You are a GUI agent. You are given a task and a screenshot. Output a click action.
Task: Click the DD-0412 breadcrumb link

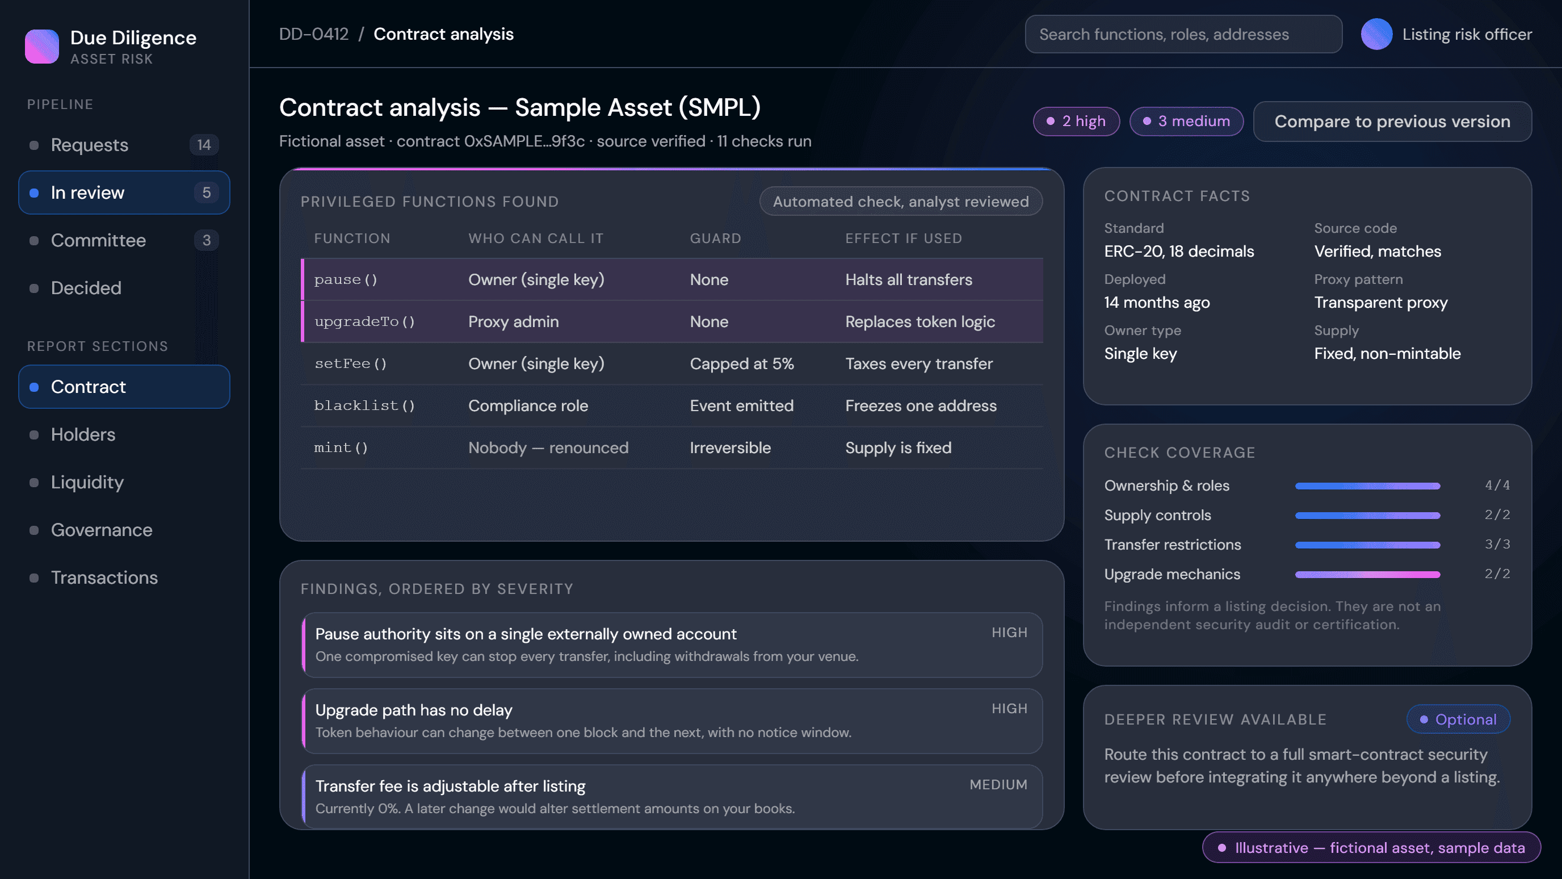[x=313, y=34]
